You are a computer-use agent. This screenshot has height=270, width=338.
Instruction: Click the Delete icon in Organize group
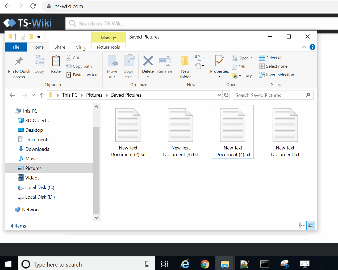click(148, 61)
